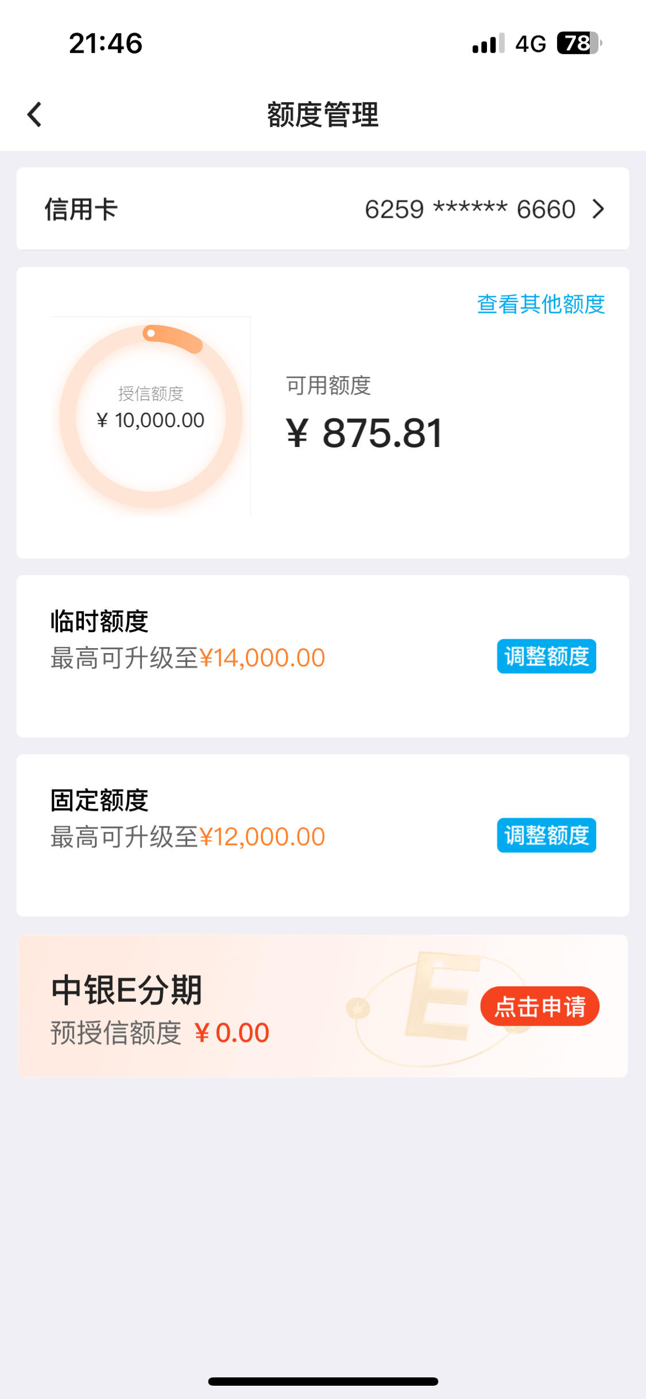Screen dimensions: 646x1399
Task: Tap the 点击申请 button
Action: tap(540, 1006)
